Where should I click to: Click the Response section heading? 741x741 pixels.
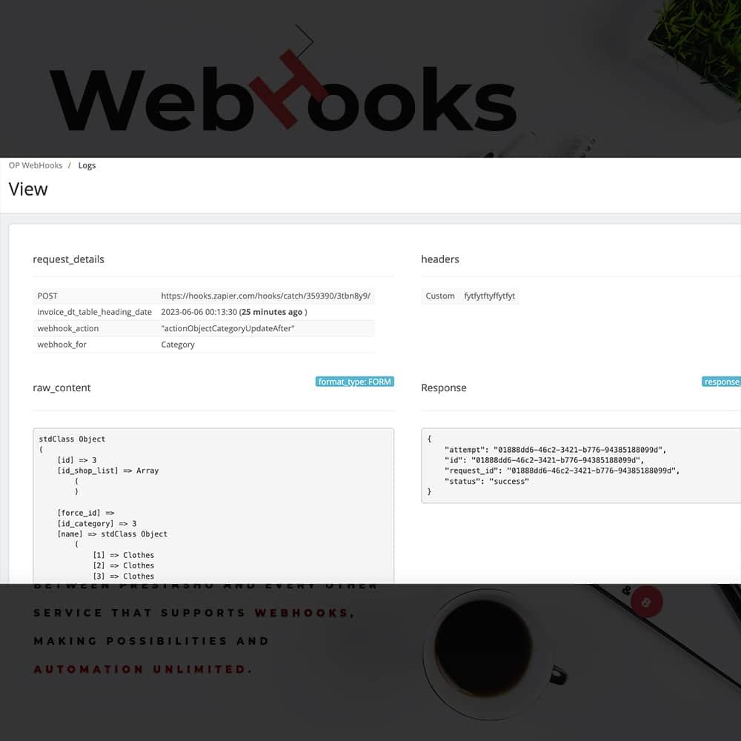(444, 388)
